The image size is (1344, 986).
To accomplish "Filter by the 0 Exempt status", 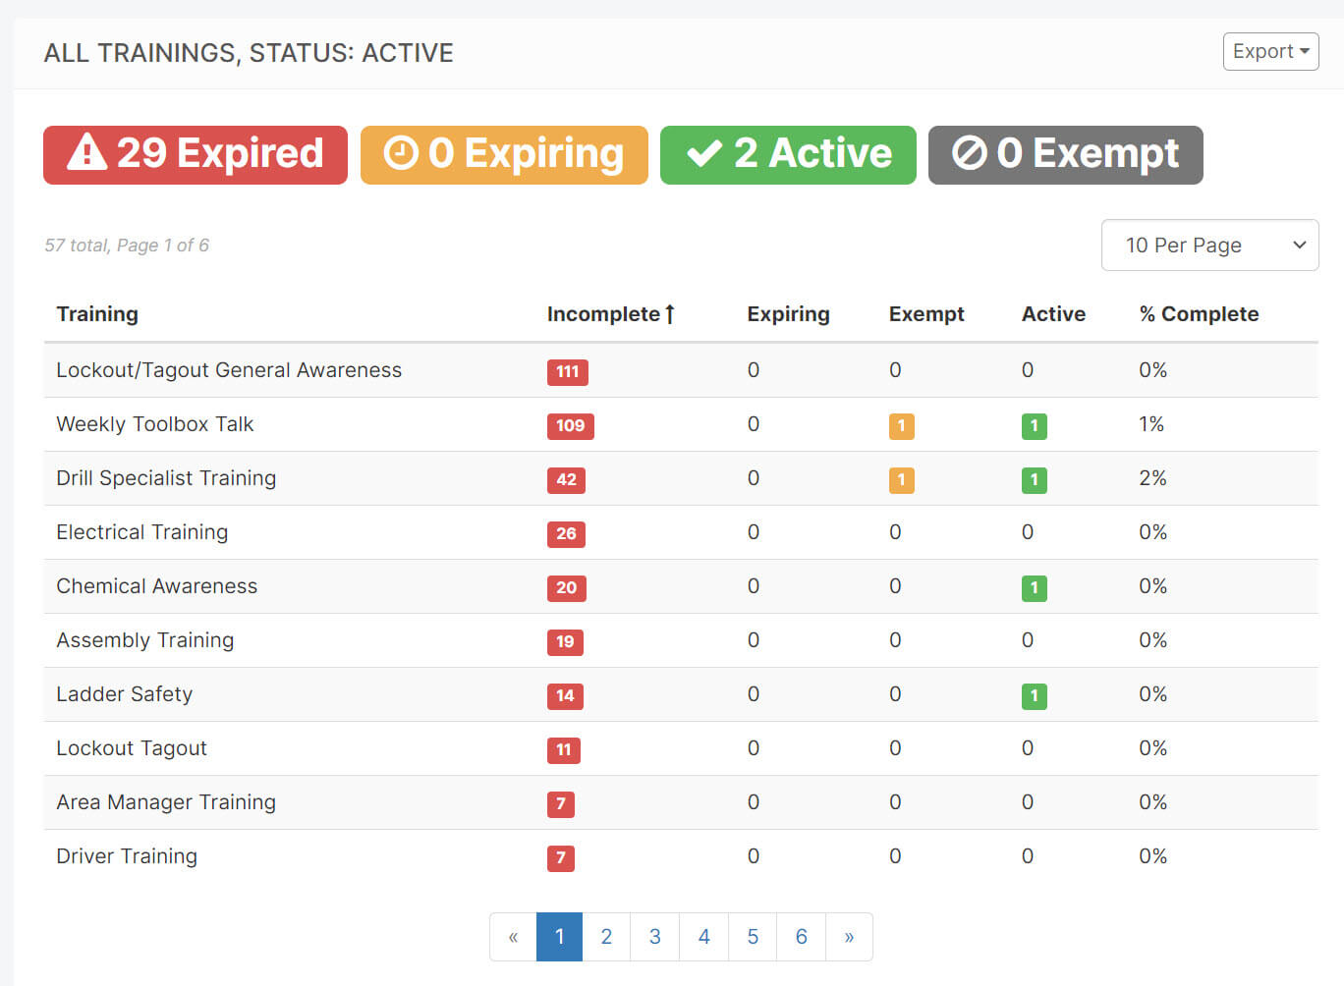I will click(1065, 153).
